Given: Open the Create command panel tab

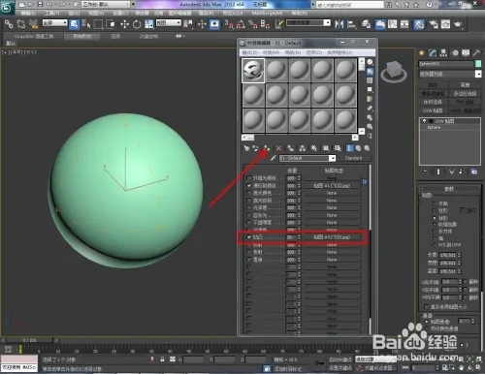Looking at the screenshot, I should pyautogui.click(x=422, y=53).
